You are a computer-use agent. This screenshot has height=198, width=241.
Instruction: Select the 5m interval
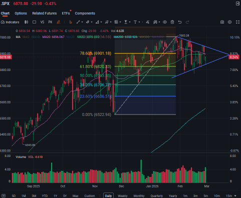[206, 196]
